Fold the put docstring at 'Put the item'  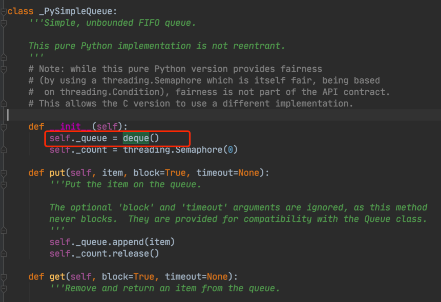[4, 184]
